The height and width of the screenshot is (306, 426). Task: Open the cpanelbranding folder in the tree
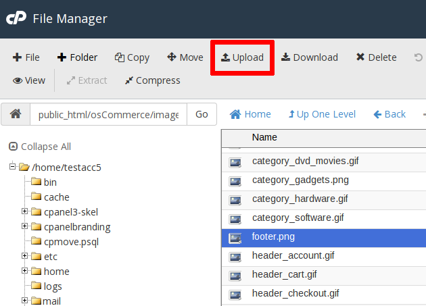click(76, 227)
